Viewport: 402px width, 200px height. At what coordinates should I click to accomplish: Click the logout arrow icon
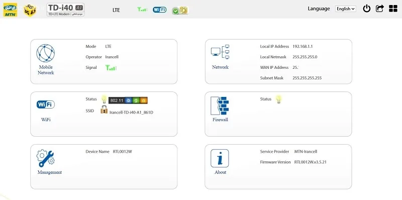[380, 9]
